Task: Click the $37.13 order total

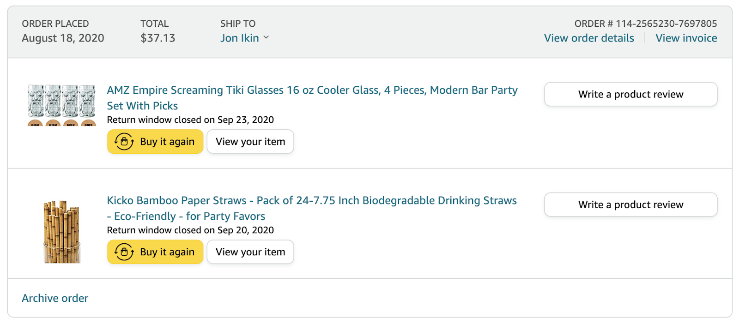Action: pyautogui.click(x=157, y=38)
